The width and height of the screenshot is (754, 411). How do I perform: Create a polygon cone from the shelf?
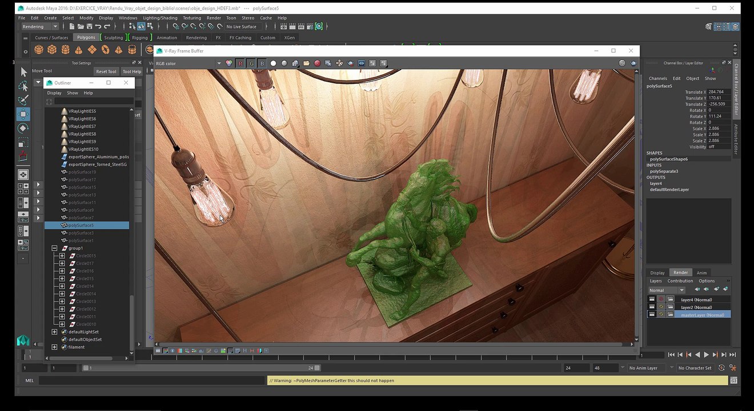[x=78, y=50]
